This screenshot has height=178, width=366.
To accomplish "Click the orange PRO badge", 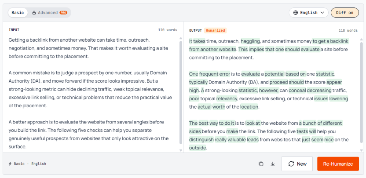I will 63,13.
